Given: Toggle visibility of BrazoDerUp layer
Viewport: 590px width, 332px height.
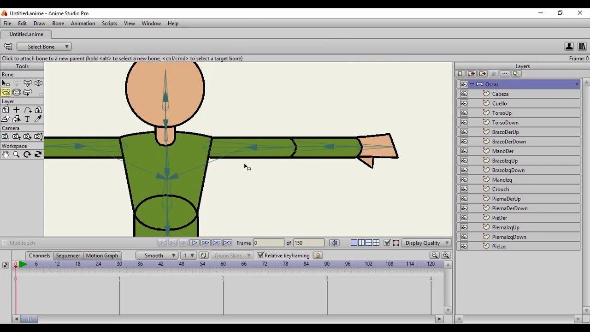Looking at the screenshot, I should coord(464,132).
